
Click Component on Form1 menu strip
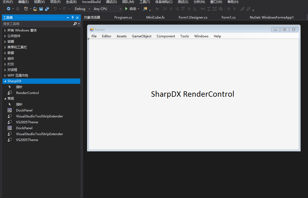point(166,36)
